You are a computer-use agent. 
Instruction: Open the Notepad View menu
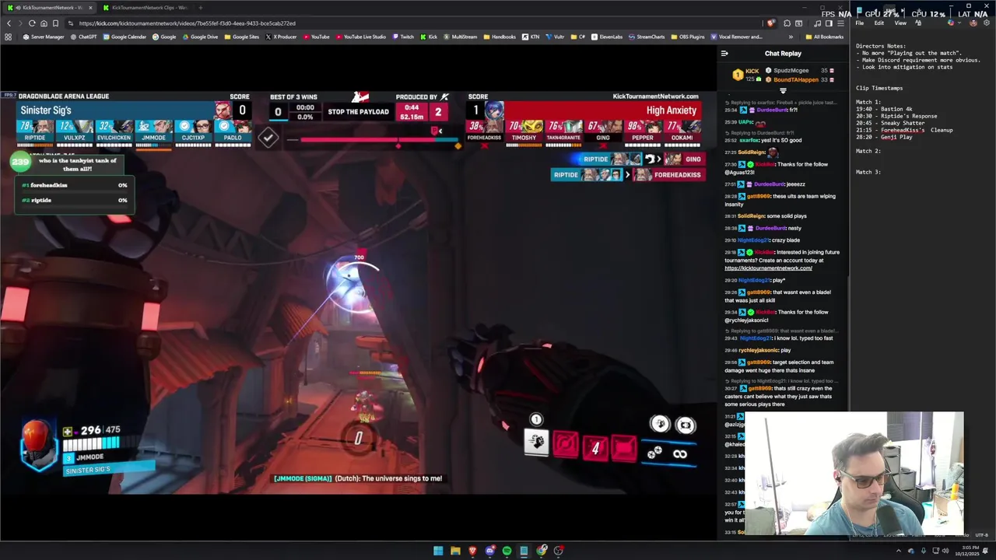point(900,23)
